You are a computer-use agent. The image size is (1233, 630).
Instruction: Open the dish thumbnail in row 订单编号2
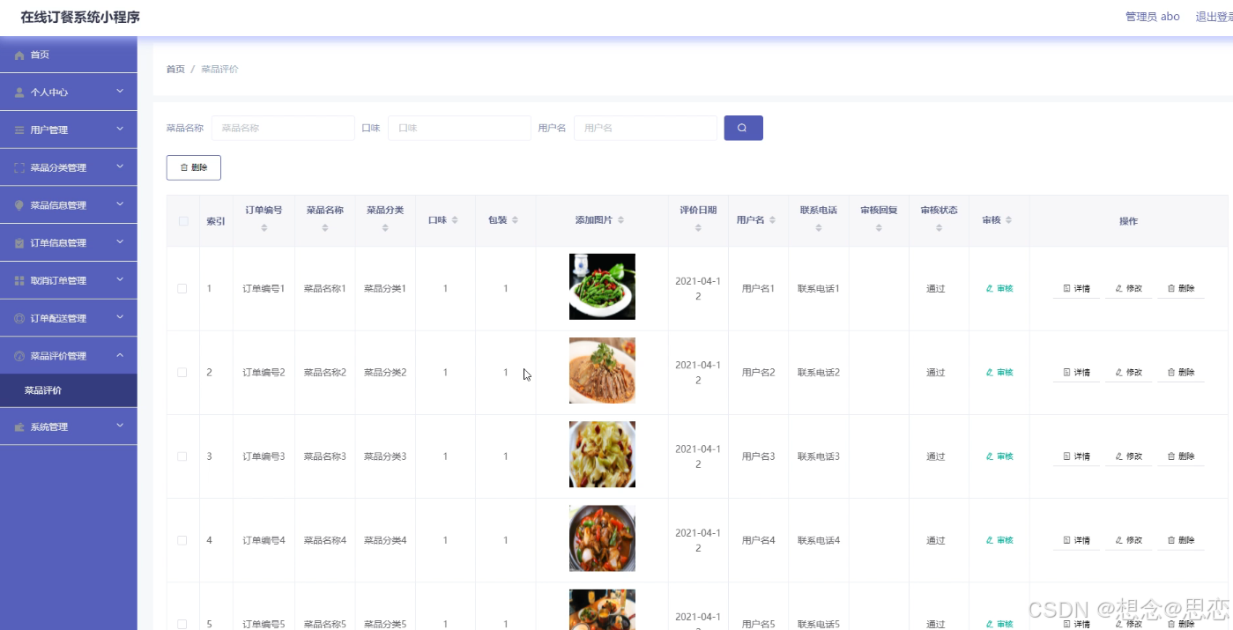tap(602, 371)
